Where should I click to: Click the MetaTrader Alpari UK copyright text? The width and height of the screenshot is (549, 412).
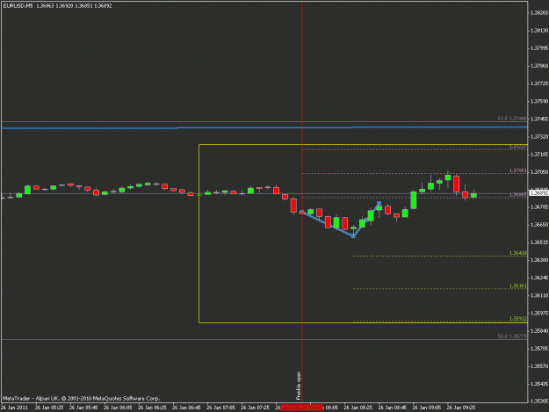[x=81, y=398]
